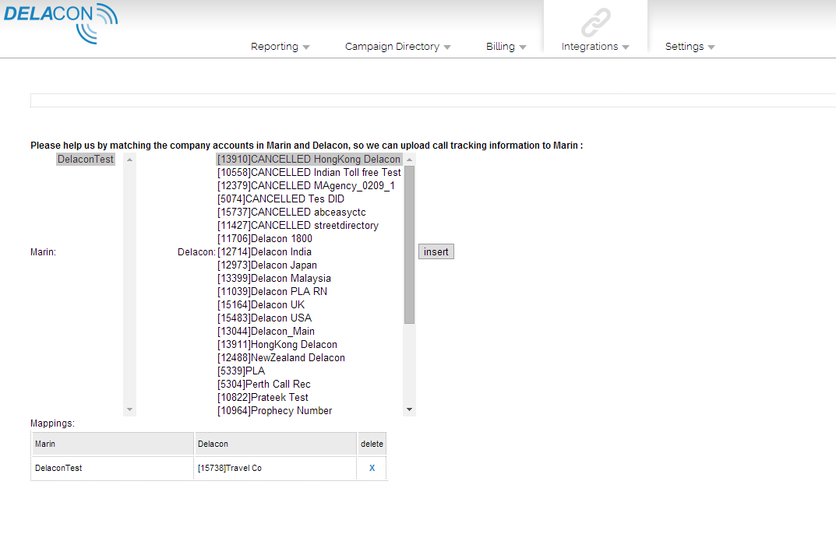The image size is (836, 534).
Task: Click the DelaconTest cell in Mappings table
Action: coord(112,468)
